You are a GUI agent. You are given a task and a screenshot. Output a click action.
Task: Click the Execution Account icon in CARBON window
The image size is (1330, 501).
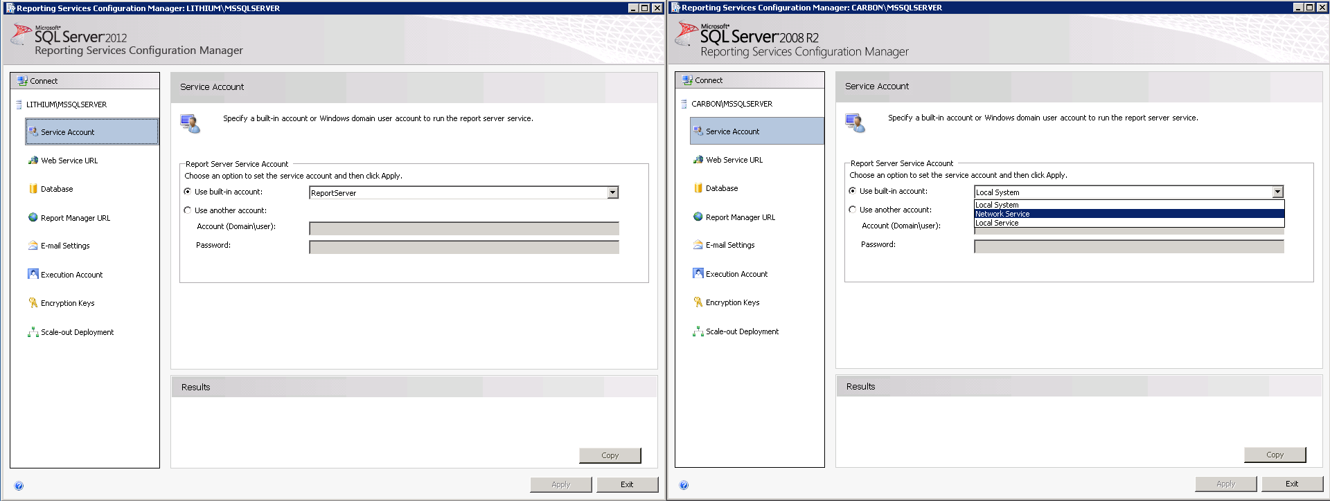(698, 274)
